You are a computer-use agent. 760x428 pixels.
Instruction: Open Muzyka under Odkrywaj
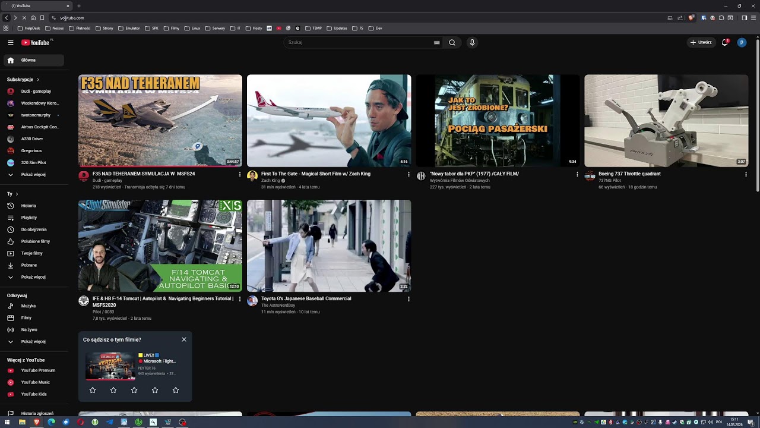click(34, 306)
